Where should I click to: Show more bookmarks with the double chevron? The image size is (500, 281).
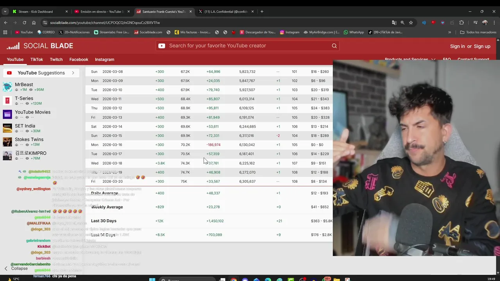(x=450, y=32)
